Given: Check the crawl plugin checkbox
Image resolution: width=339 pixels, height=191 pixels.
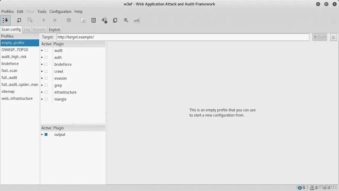Looking at the screenshot, I should (46, 71).
